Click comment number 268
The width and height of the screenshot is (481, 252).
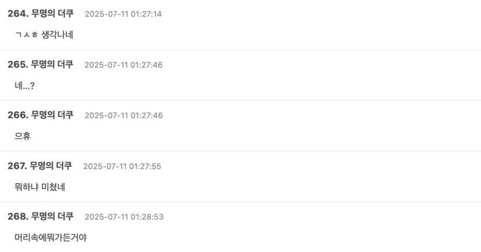click(x=17, y=216)
